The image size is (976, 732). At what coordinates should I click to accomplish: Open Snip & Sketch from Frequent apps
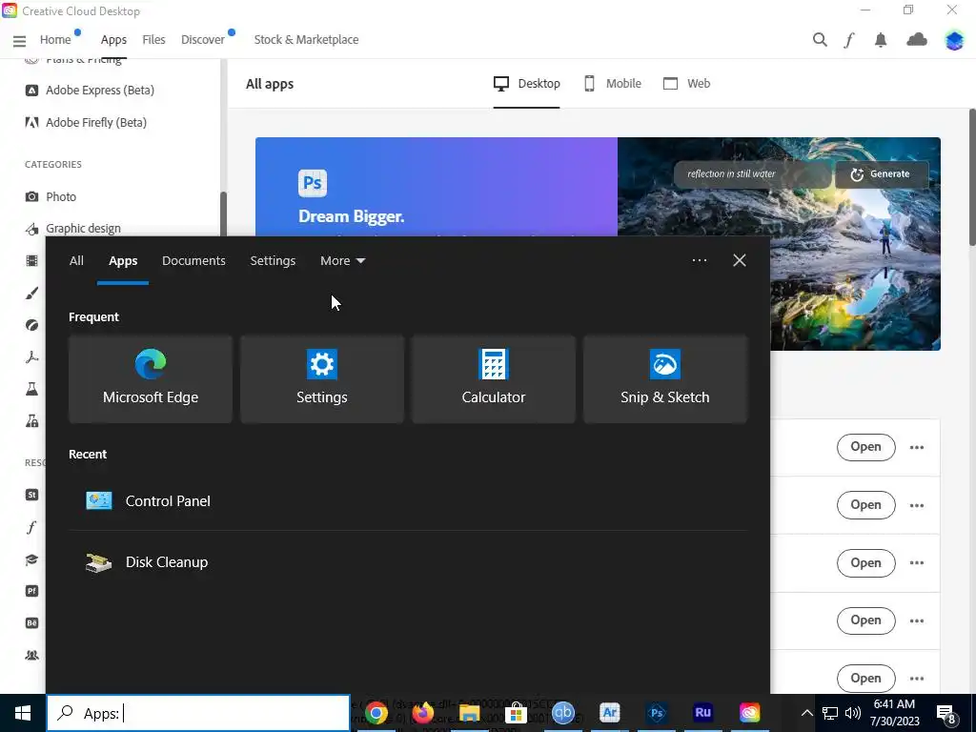pos(664,379)
